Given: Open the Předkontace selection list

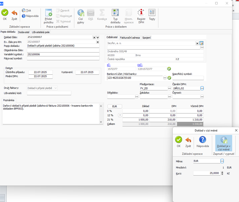Looking at the screenshot, I should [169, 88].
